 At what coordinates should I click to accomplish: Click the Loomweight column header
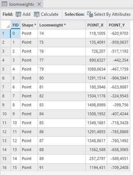pyautogui.click(x=61, y=25)
